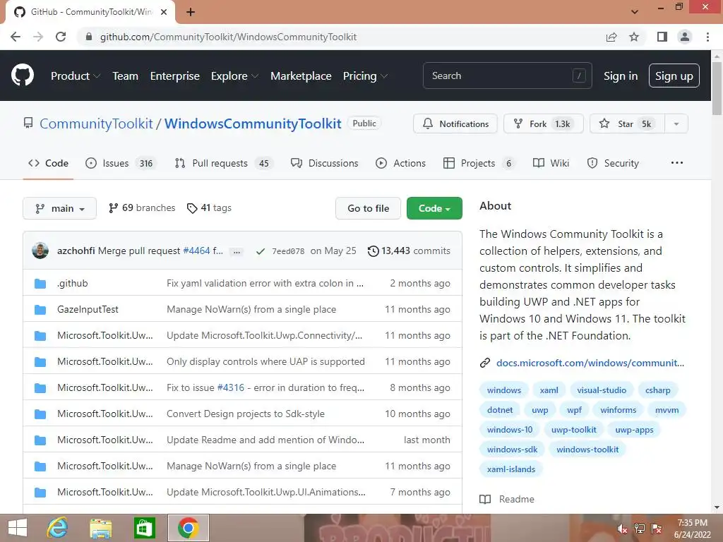
Task: Open the Code tab
Action: (49, 163)
